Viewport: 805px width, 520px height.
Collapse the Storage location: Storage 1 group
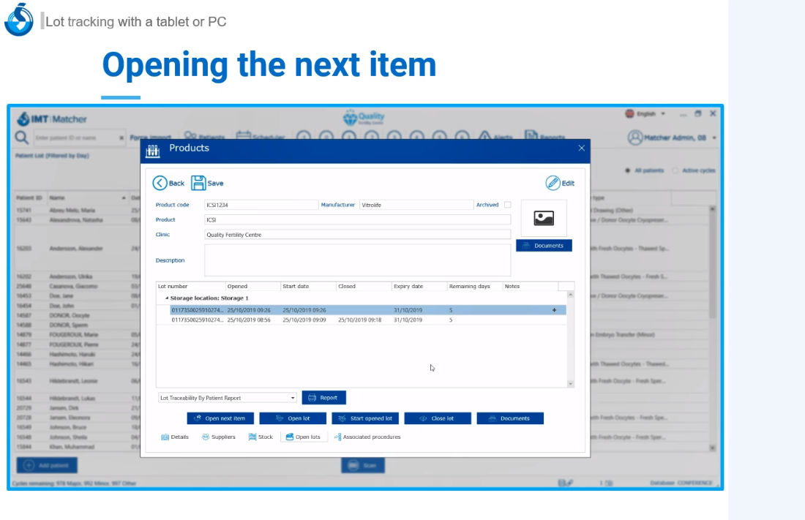pos(166,298)
